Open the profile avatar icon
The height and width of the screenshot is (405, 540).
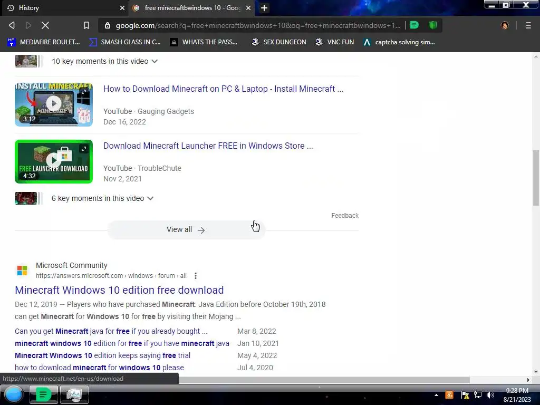(x=505, y=25)
